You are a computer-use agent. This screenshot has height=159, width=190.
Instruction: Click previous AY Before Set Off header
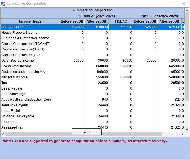click(x=145, y=21)
